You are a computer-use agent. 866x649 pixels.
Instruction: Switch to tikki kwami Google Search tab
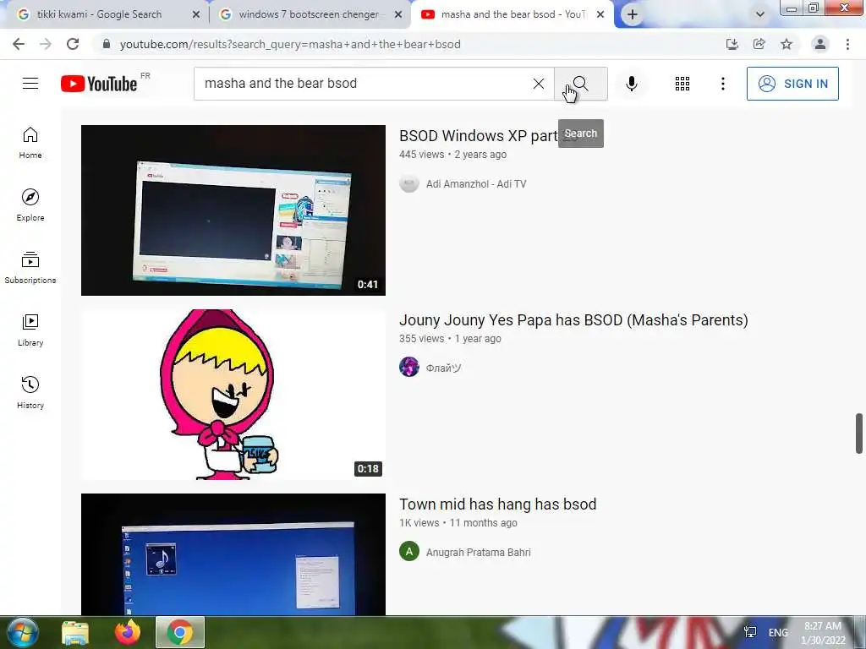(100, 14)
